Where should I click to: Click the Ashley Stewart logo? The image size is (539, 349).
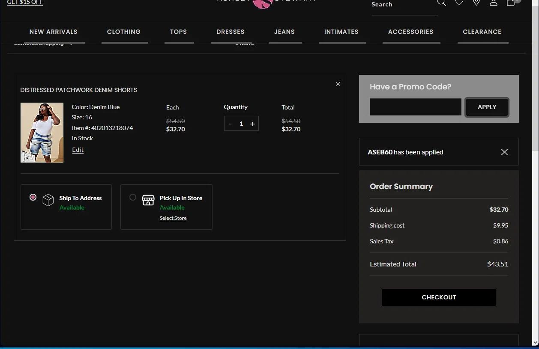pos(266,3)
